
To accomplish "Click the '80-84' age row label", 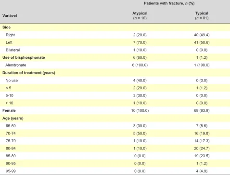I will 11,149.
